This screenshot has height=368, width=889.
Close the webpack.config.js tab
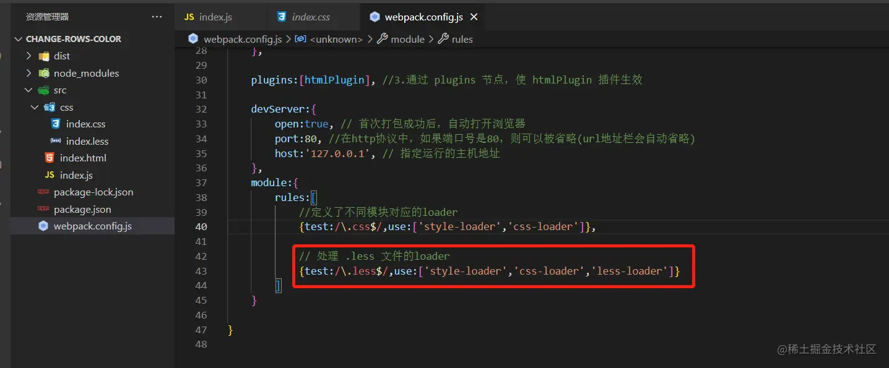[474, 17]
